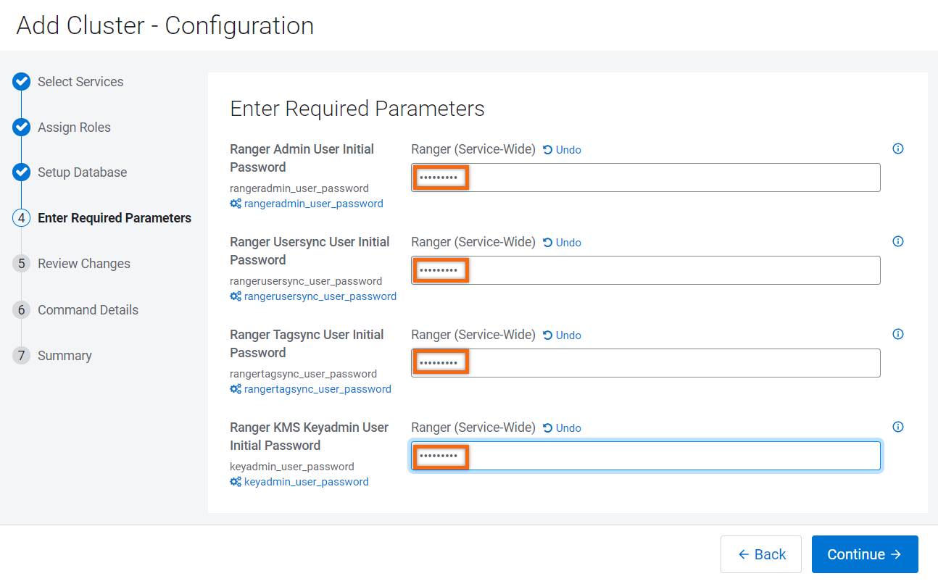Click Back button
938x584 pixels.
[x=761, y=554]
